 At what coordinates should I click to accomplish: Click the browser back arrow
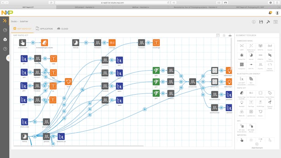(x=3, y=3)
